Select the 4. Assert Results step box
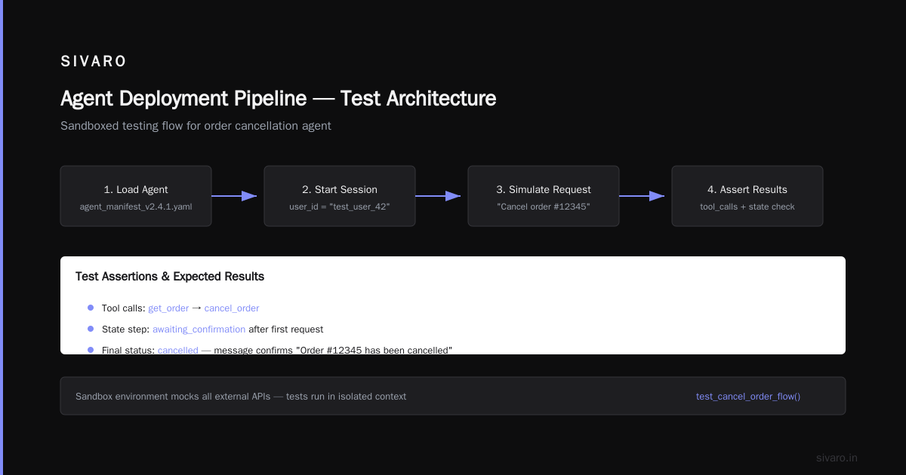This screenshot has width=906, height=475. click(747, 196)
